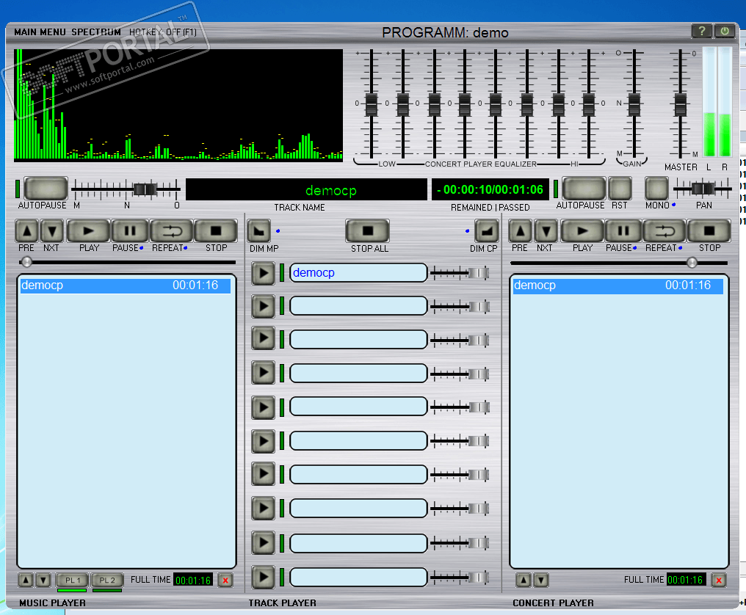Select democp in Music Player playlist

(x=125, y=285)
